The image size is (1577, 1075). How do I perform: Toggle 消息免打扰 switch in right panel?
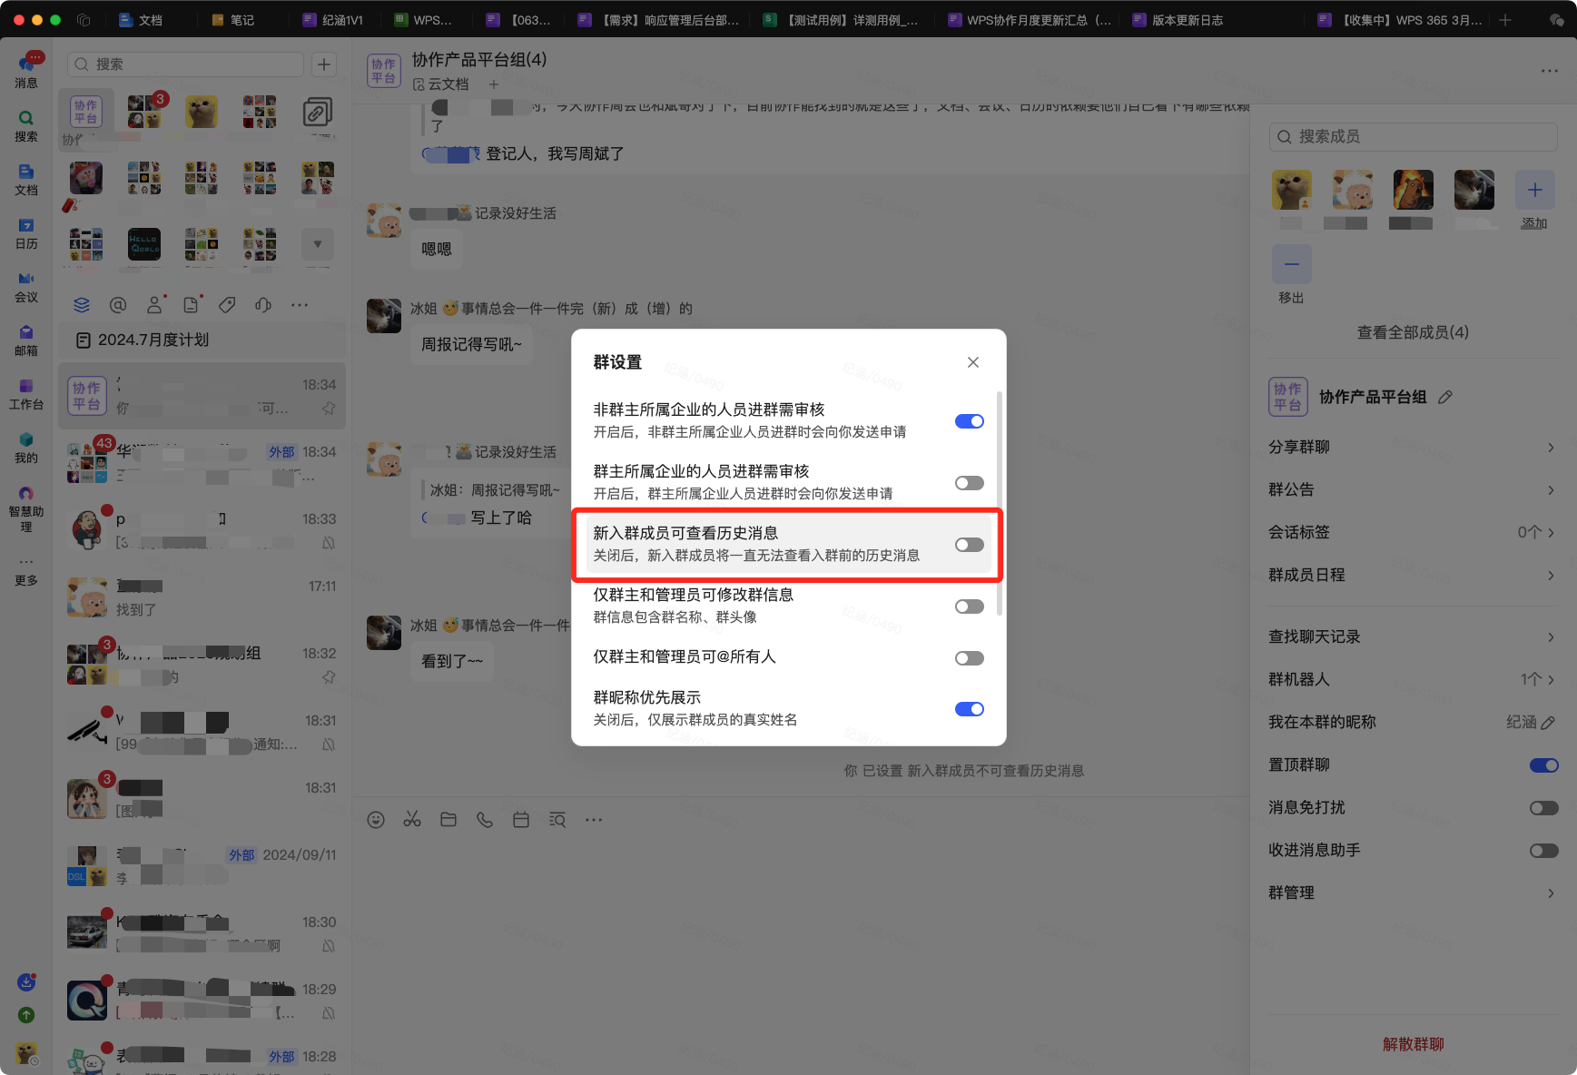(x=1543, y=808)
